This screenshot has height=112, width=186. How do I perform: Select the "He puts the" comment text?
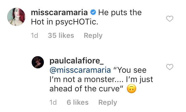click(x=120, y=13)
